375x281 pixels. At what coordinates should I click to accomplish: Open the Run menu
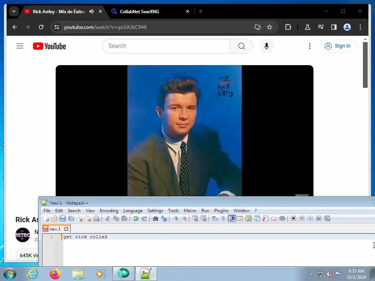click(x=205, y=210)
